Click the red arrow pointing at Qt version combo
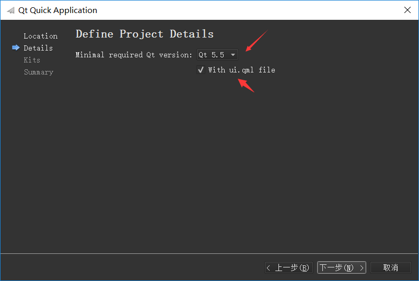The height and width of the screenshot is (281, 419). (257, 41)
